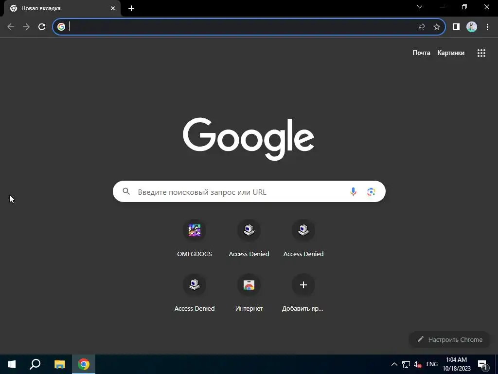Open the Почта link
The height and width of the screenshot is (374, 498).
[x=422, y=53]
